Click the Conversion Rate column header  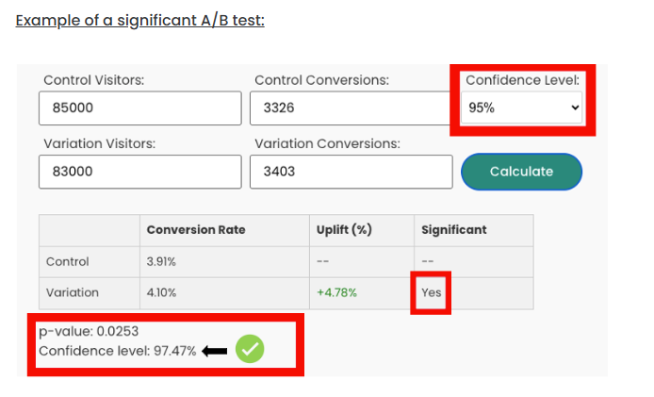point(196,230)
